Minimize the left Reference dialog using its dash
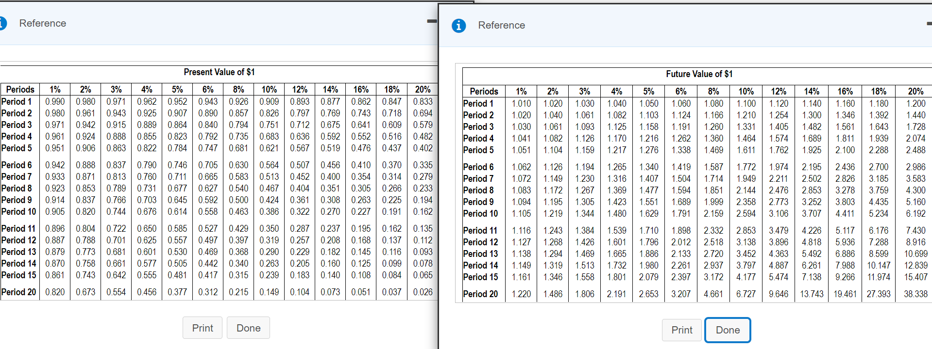The width and height of the screenshot is (932, 349). tap(432, 21)
